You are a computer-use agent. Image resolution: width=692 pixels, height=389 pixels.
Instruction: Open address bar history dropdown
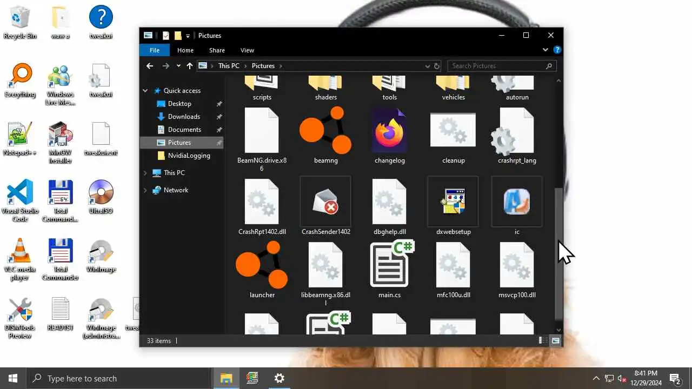(x=427, y=66)
